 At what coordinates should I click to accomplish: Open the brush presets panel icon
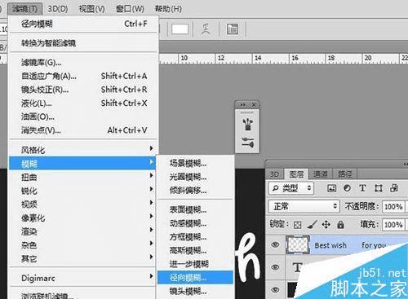[247, 125]
